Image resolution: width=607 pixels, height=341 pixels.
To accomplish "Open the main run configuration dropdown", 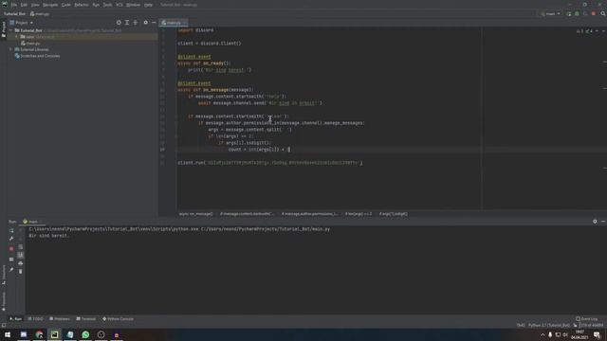I will click(x=550, y=14).
